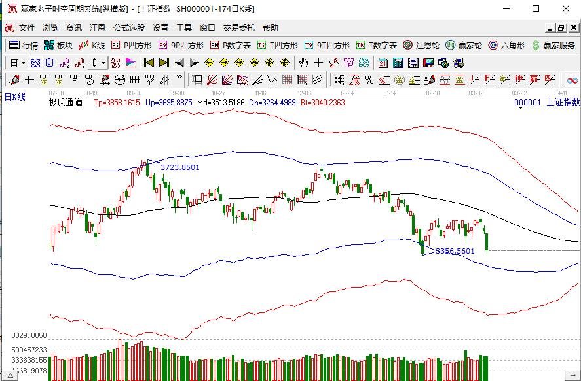Open the 赢家轮 wheel tool
The image size is (581, 381).
tap(464, 46)
